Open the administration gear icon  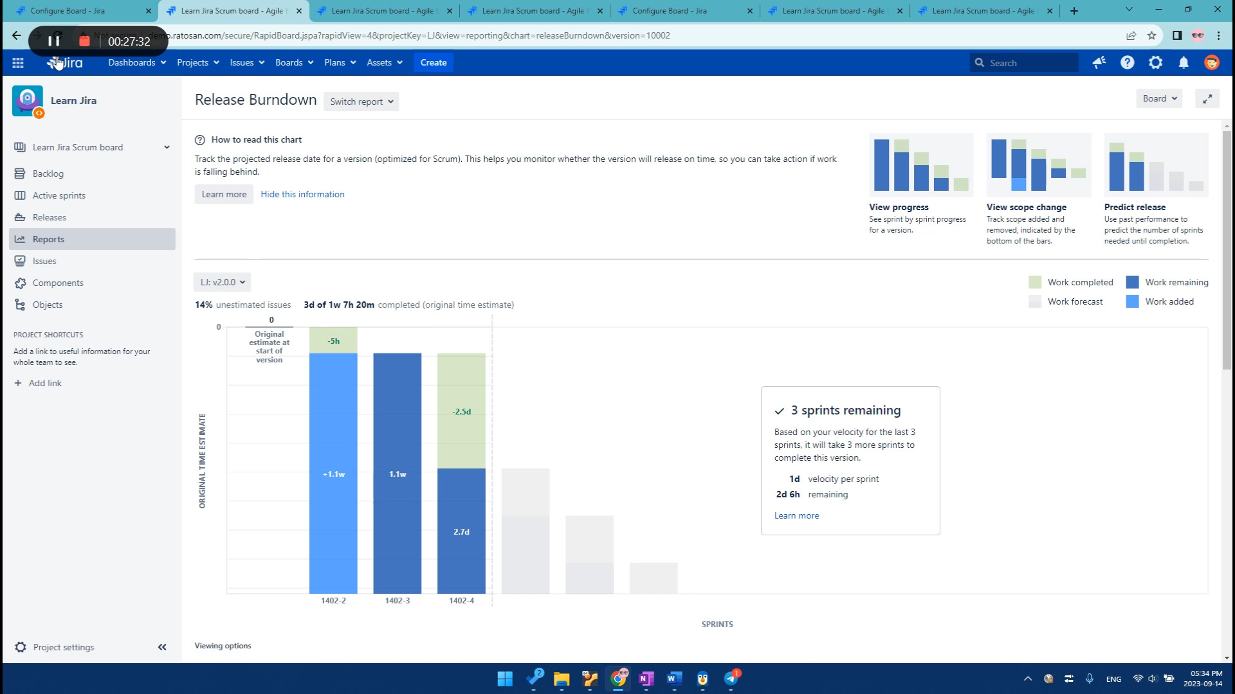pyautogui.click(x=1156, y=62)
